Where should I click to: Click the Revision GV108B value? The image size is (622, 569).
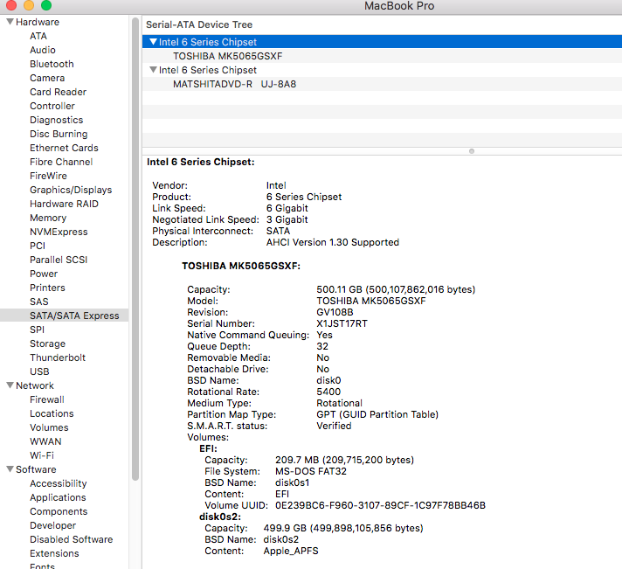335,312
